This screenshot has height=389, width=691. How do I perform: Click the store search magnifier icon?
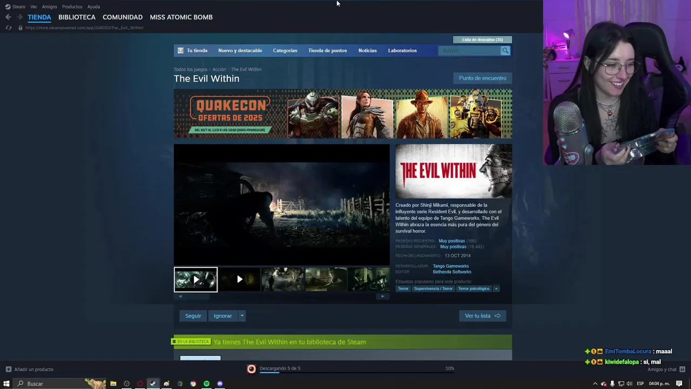[x=505, y=50]
